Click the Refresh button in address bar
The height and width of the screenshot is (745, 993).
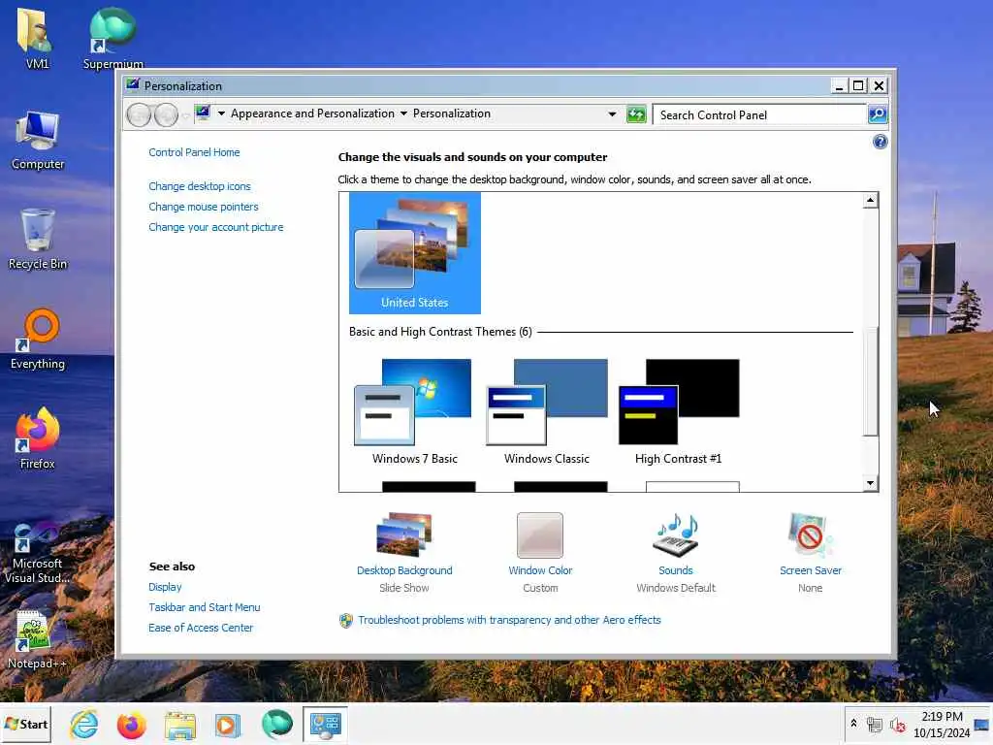[636, 114]
